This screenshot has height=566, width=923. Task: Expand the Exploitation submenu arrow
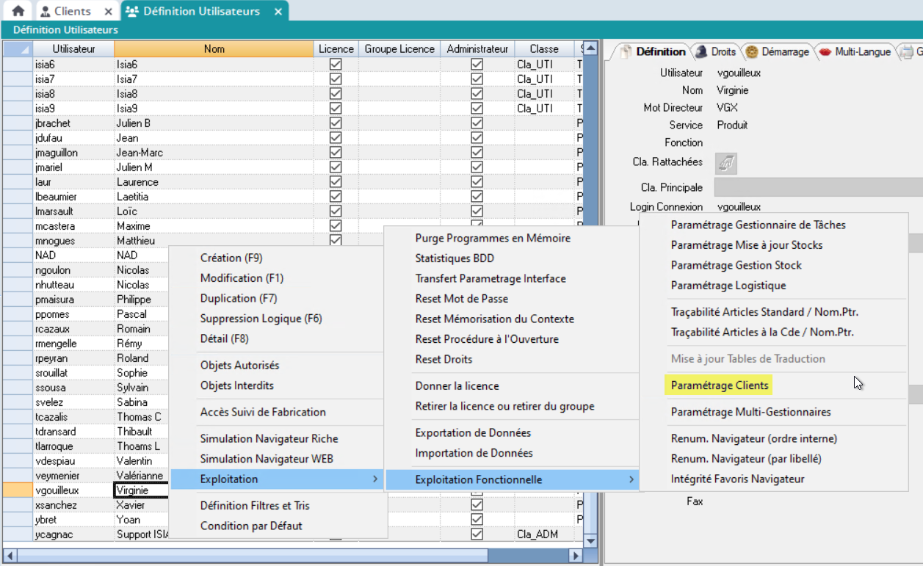374,479
